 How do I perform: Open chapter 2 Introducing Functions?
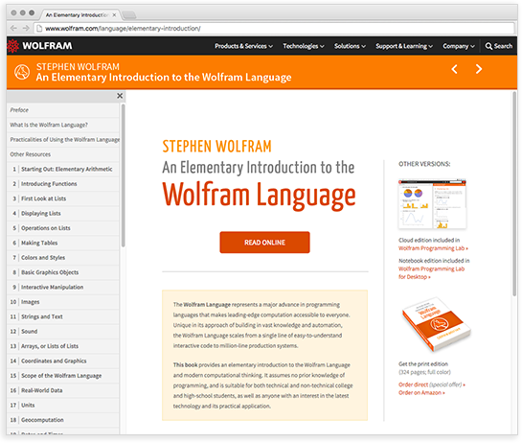(63, 184)
